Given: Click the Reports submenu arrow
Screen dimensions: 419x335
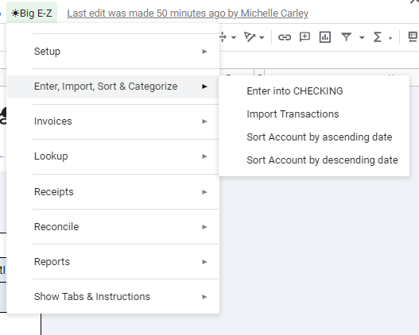Looking at the screenshot, I should (204, 262).
